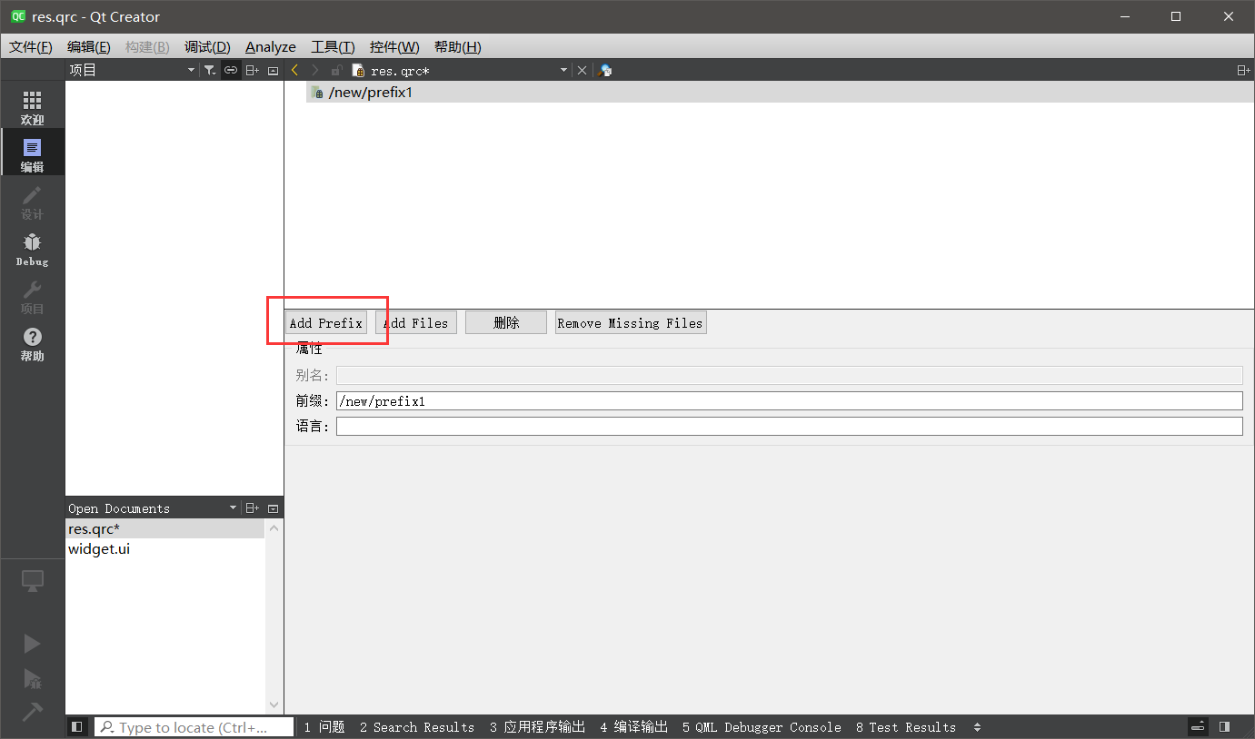The height and width of the screenshot is (739, 1255).
Task: Click the magnifier tool icon beside close X
Action: [x=605, y=70]
